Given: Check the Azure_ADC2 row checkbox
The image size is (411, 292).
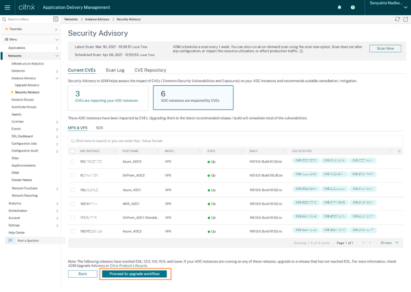Looking at the screenshot, I should pos(72,231).
